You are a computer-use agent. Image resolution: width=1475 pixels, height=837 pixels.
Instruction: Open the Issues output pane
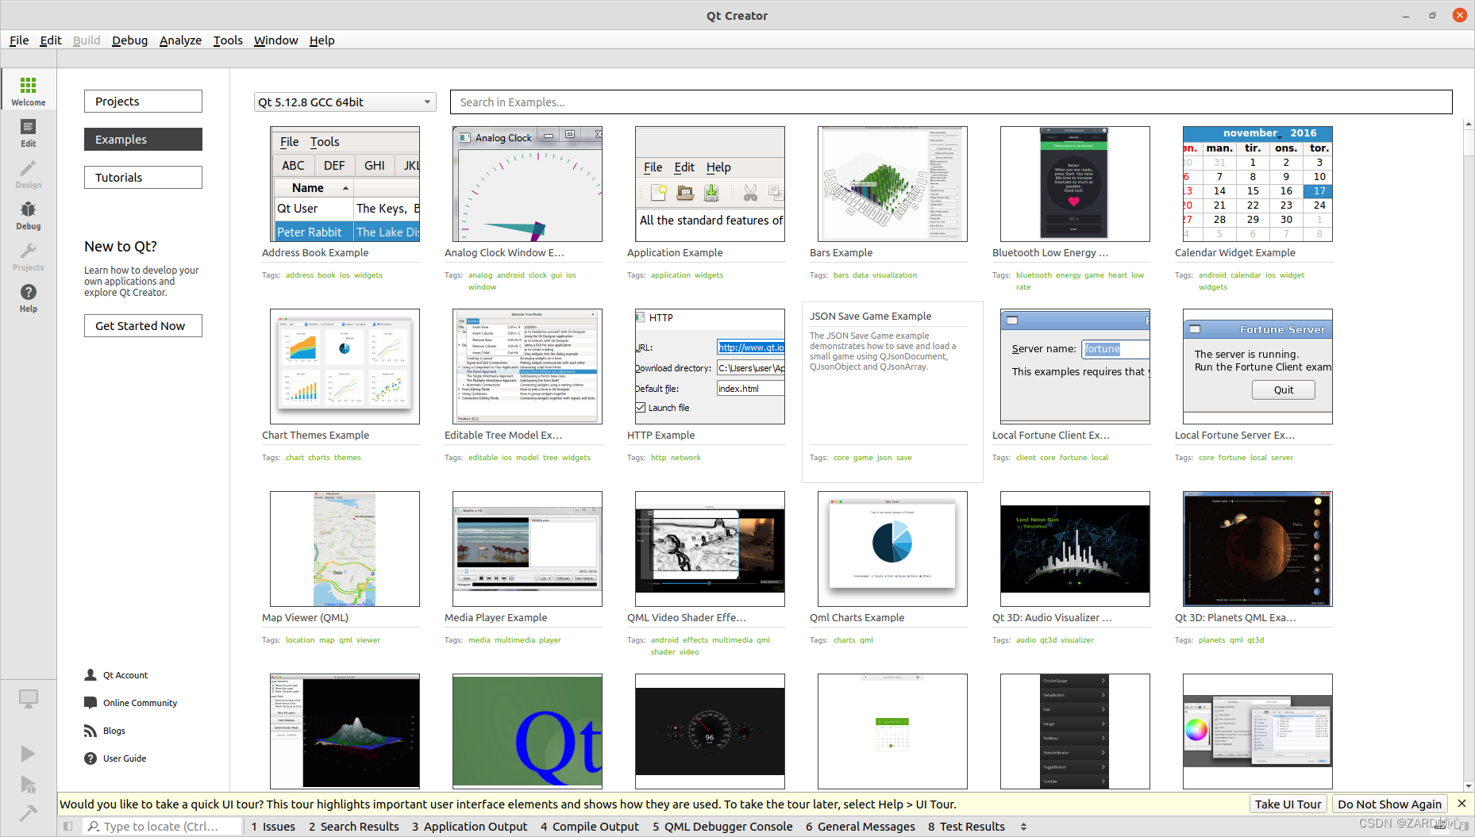(x=273, y=826)
